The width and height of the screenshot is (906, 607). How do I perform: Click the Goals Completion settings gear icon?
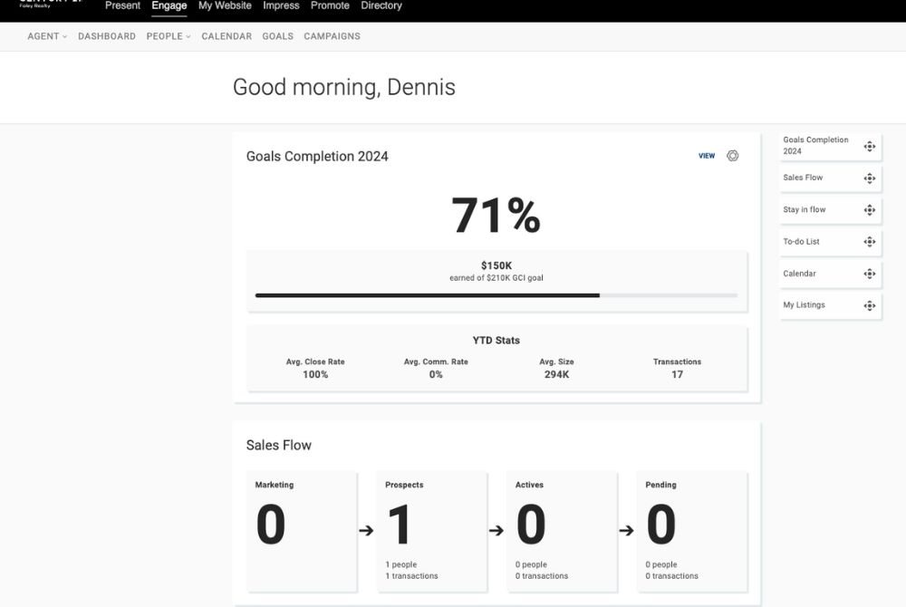[733, 156]
